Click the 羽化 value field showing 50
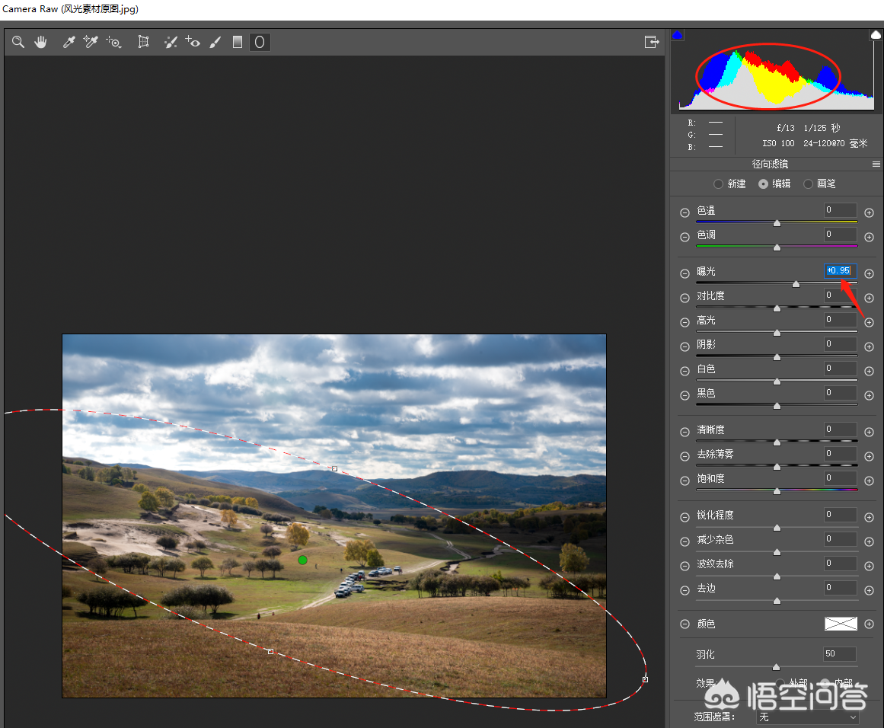This screenshot has width=884, height=728. (840, 653)
